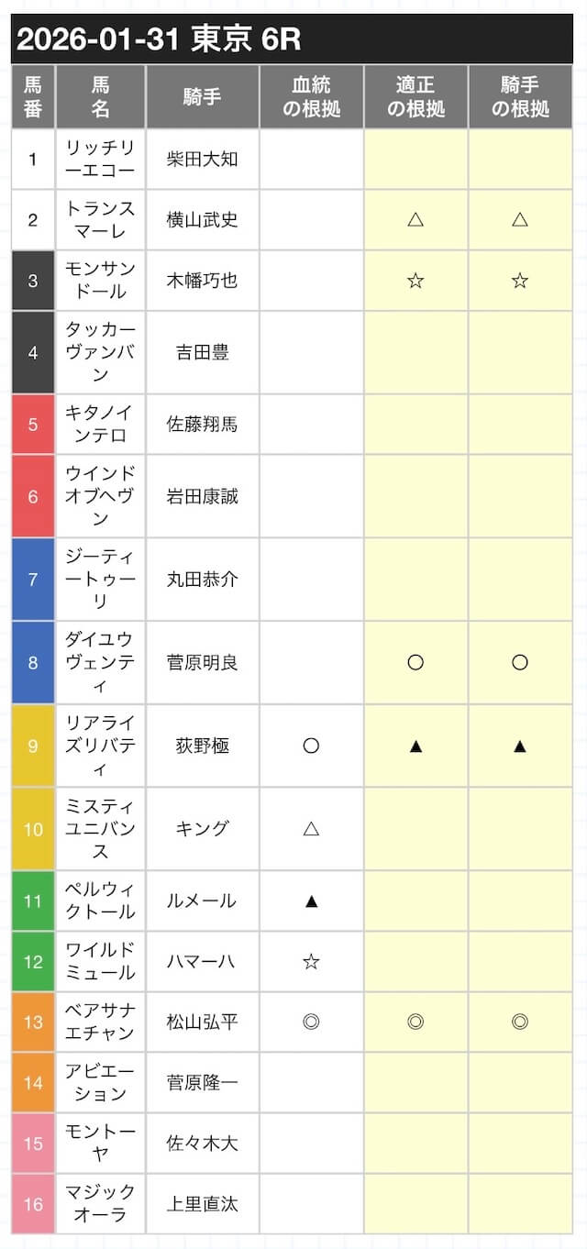This screenshot has height=1249, width=587.
Task: Select the ☆ mark in ワイルドミュール's row
Action: [x=311, y=961]
